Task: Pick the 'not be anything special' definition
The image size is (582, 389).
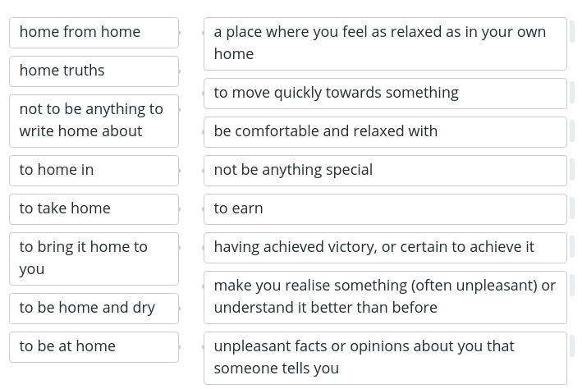Action: coord(385,171)
